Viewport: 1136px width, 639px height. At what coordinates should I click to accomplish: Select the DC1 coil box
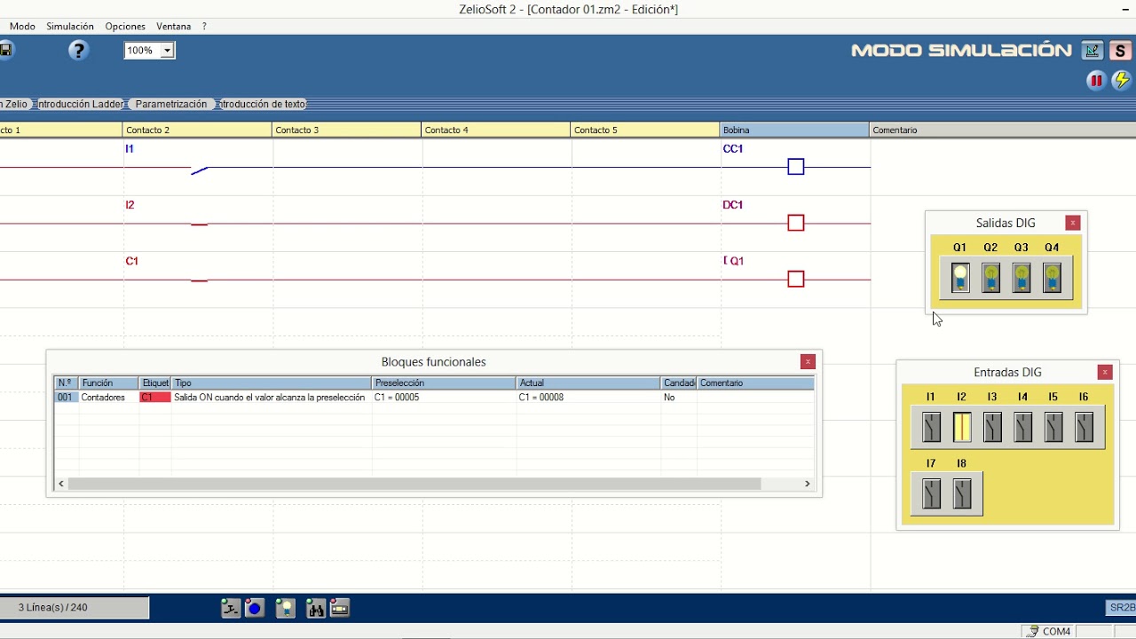pos(796,223)
